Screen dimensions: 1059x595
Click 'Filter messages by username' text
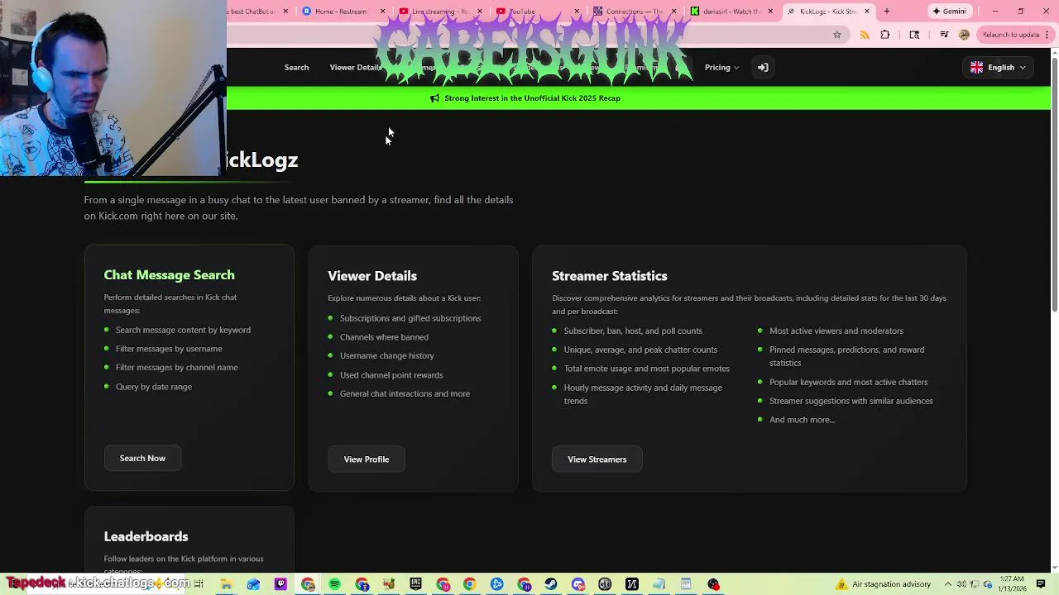169,349
